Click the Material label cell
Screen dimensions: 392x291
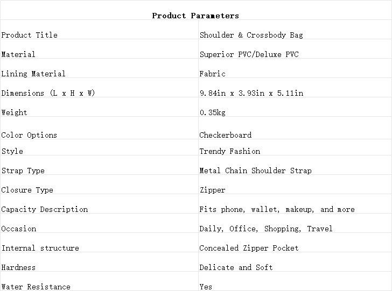[x=100, y=49]
